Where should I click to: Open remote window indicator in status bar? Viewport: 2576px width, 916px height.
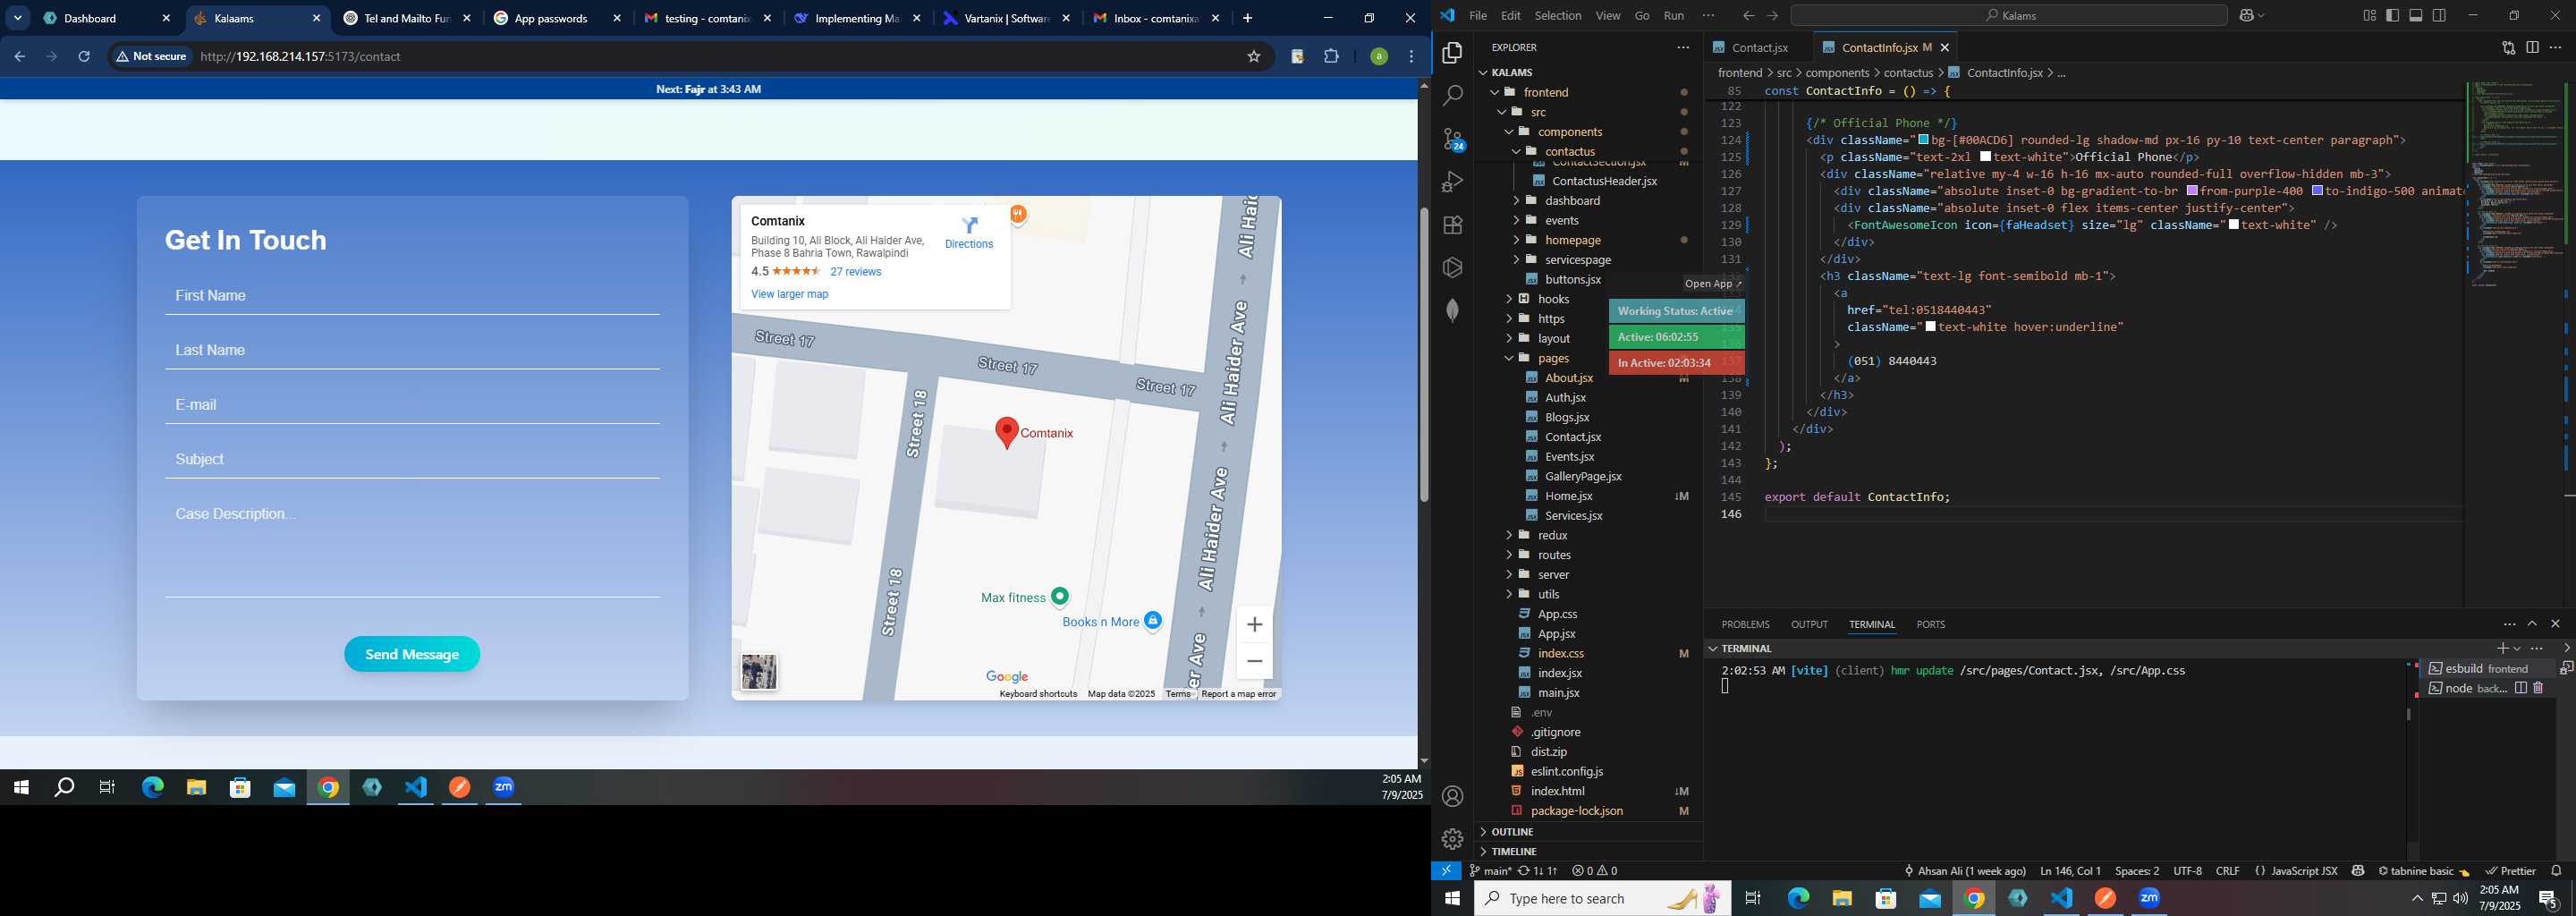tap(1446, 871)
